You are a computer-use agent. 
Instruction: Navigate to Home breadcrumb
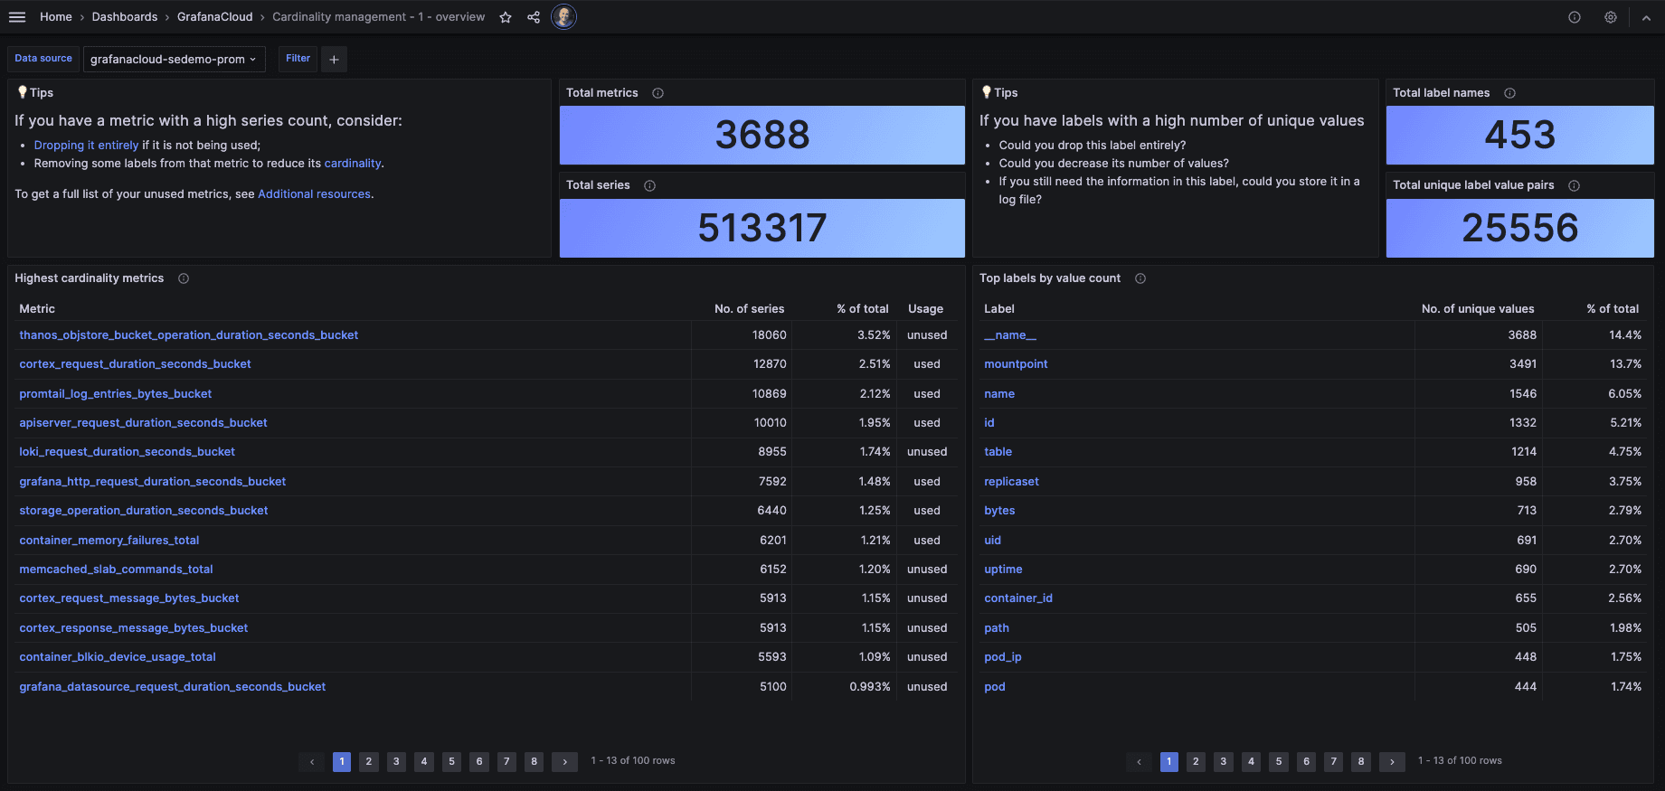coord(56,17)
